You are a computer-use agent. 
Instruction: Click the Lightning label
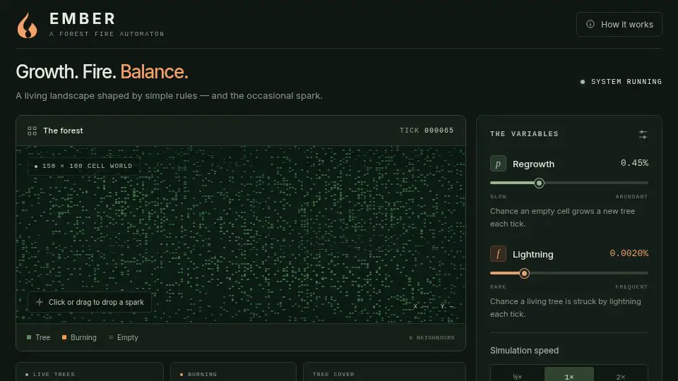(x=533, y=255)
